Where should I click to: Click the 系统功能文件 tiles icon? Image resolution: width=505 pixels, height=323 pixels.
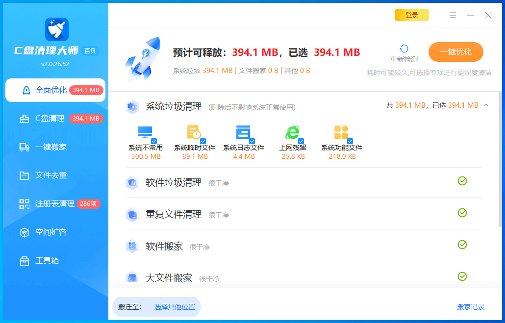coord(341,132)
